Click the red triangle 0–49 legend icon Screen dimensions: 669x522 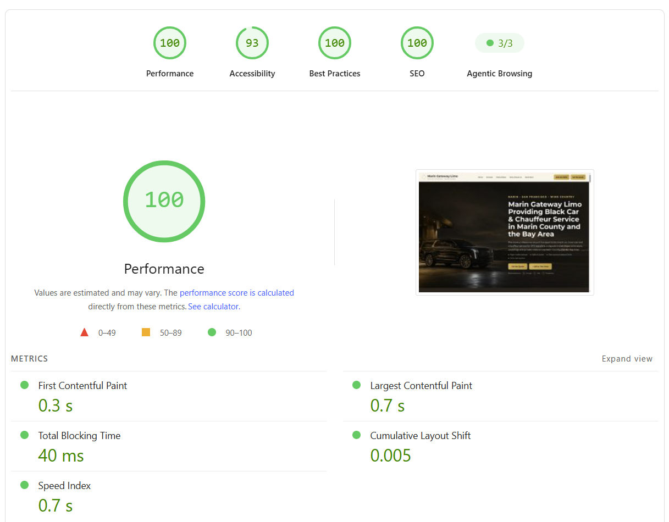[84, 332]
